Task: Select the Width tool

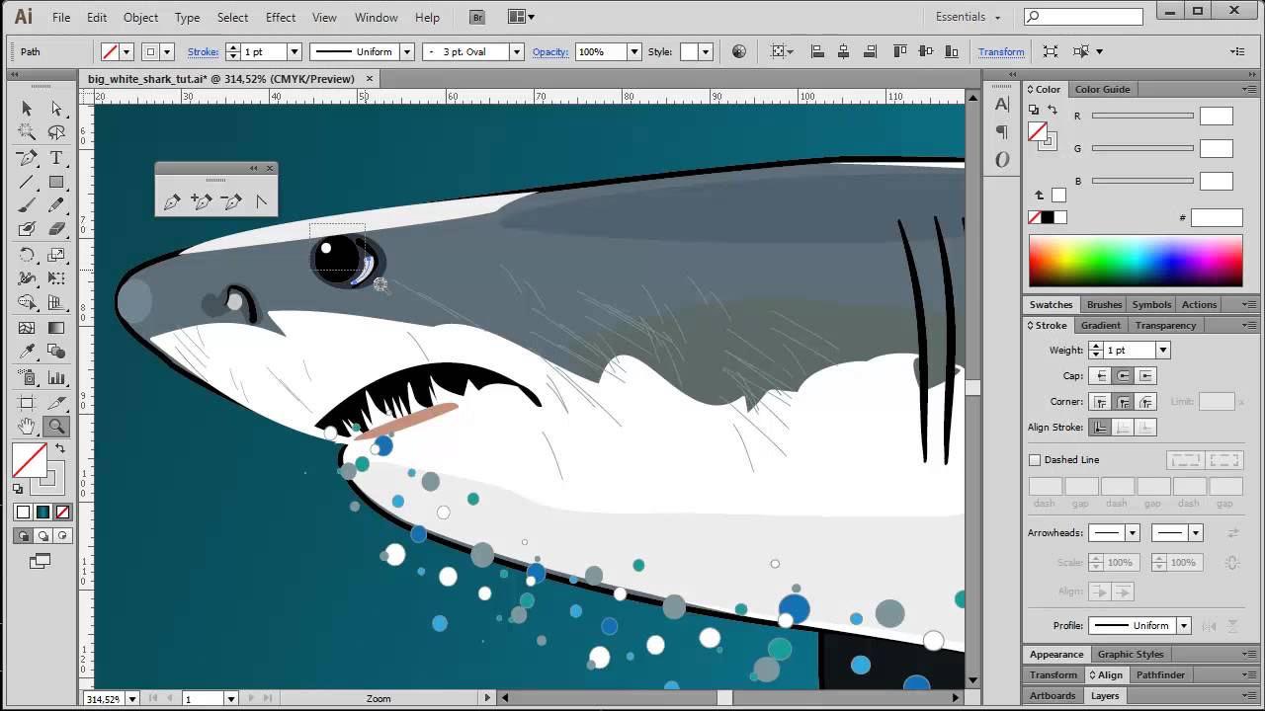Action: [x=27, y=278]
